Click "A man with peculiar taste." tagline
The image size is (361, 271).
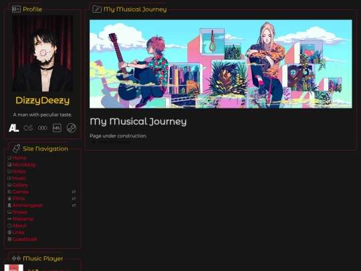[43, 115]
